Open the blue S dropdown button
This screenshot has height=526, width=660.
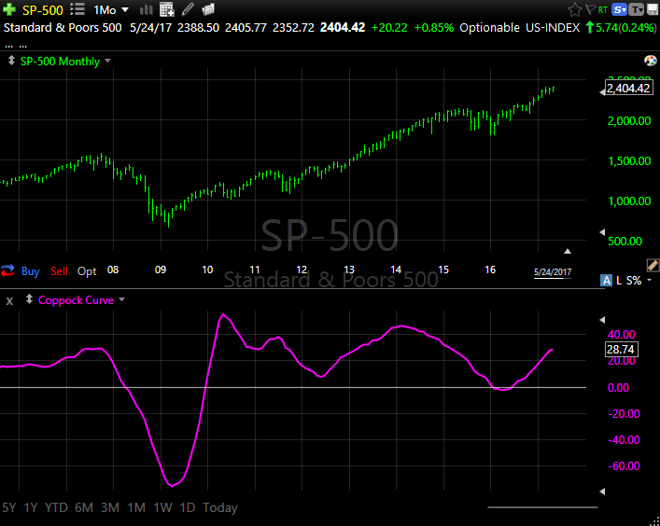pos(620,9)
